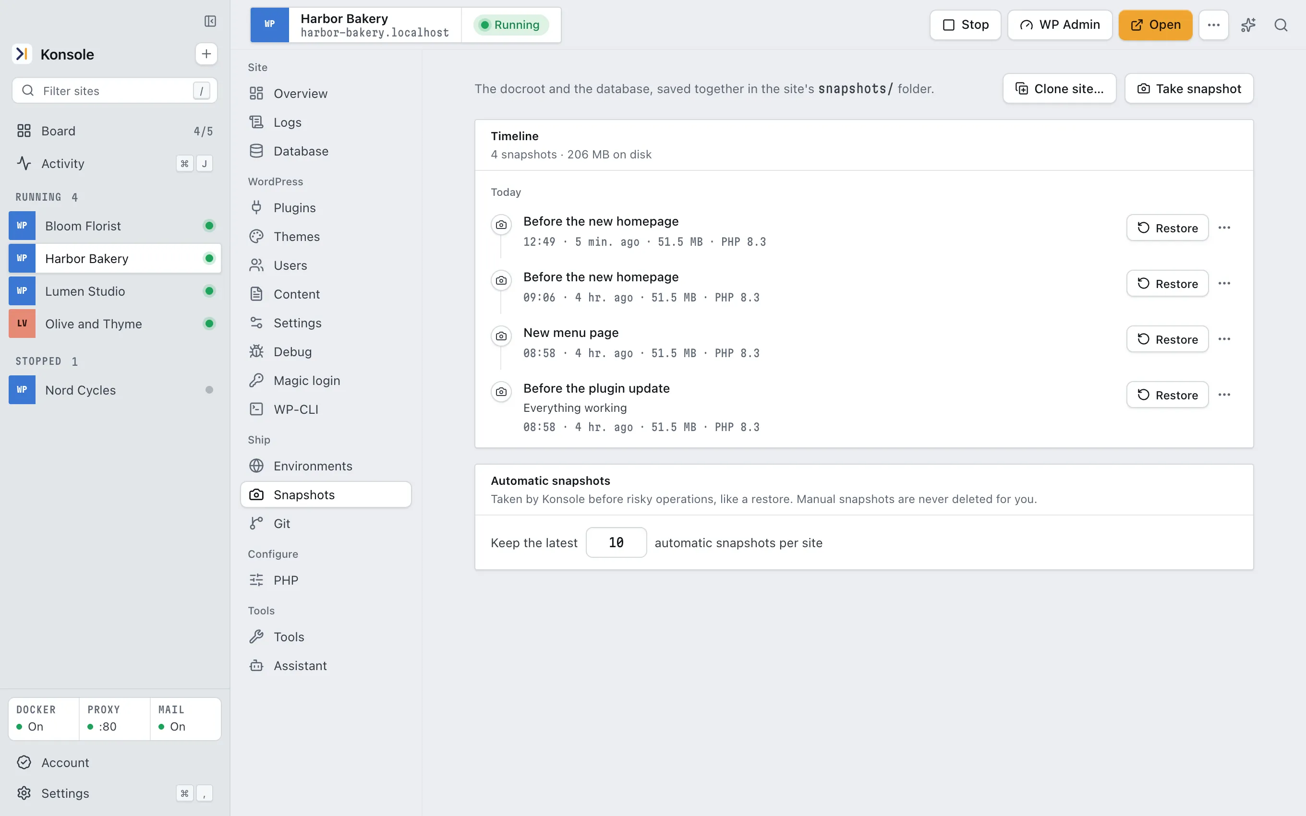Viewport: 1306px width, 816px height.
Task: Open WP-CLI page
Action: click(x=326, y=409)
